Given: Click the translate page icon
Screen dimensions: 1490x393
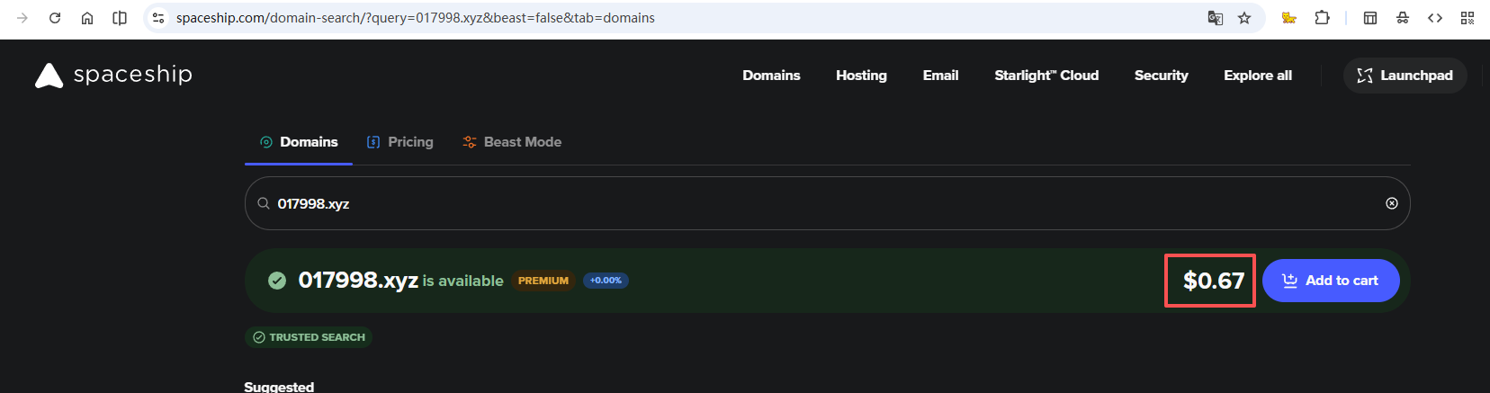Looking at the screenshot, I should tap(1215, 18).
